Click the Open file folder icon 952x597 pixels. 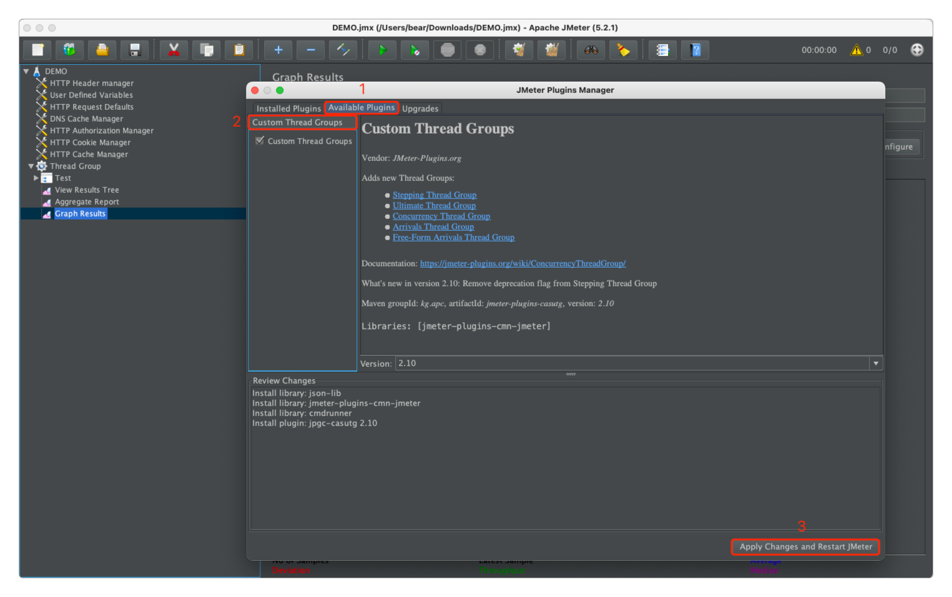102,50
